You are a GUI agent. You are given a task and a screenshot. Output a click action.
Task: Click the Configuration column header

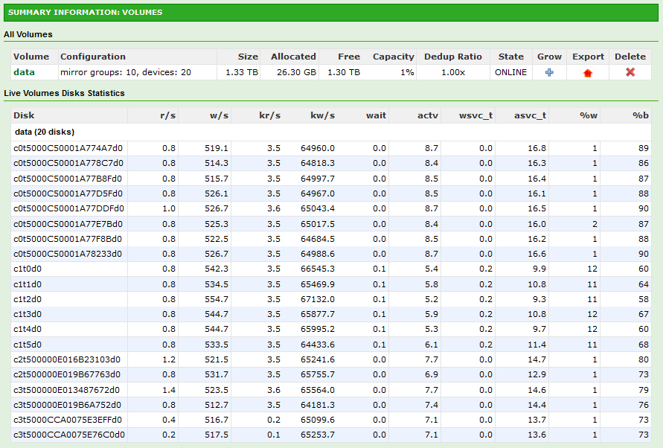(x=93, y=57)
